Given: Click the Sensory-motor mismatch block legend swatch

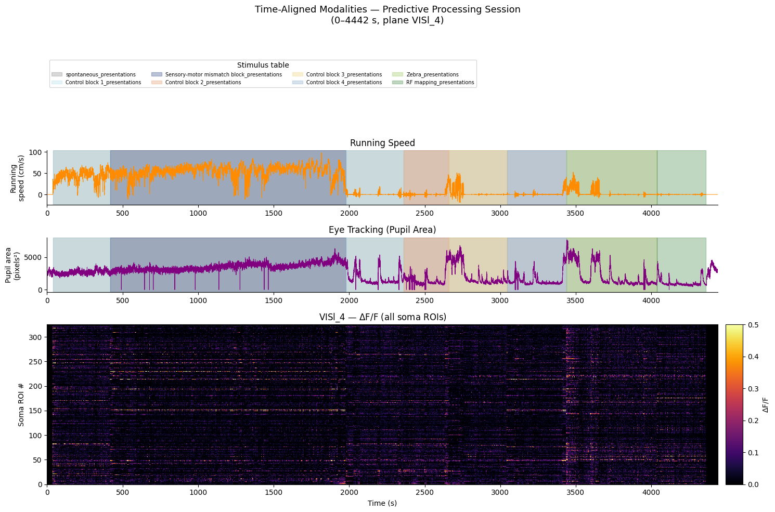Looking at the screenshot, I should click(x=157, y=75).
